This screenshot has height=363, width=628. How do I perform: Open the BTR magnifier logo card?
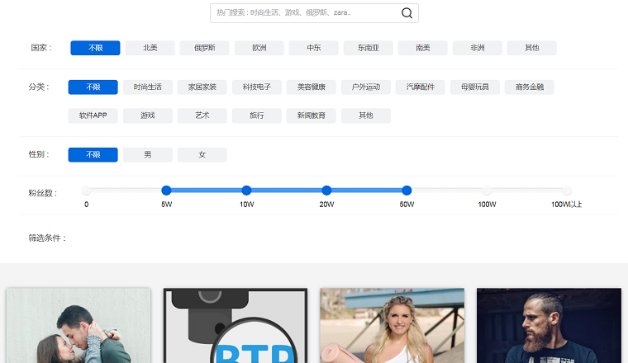tap(235, 325)
